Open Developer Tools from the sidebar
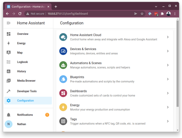182x138 pixels. point(28,91)
